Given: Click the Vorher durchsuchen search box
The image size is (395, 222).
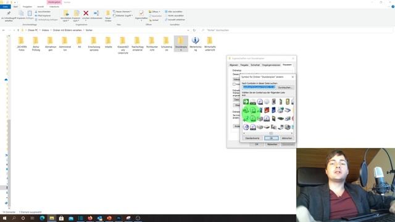Looking at the screenshot, I should point(297,30).
